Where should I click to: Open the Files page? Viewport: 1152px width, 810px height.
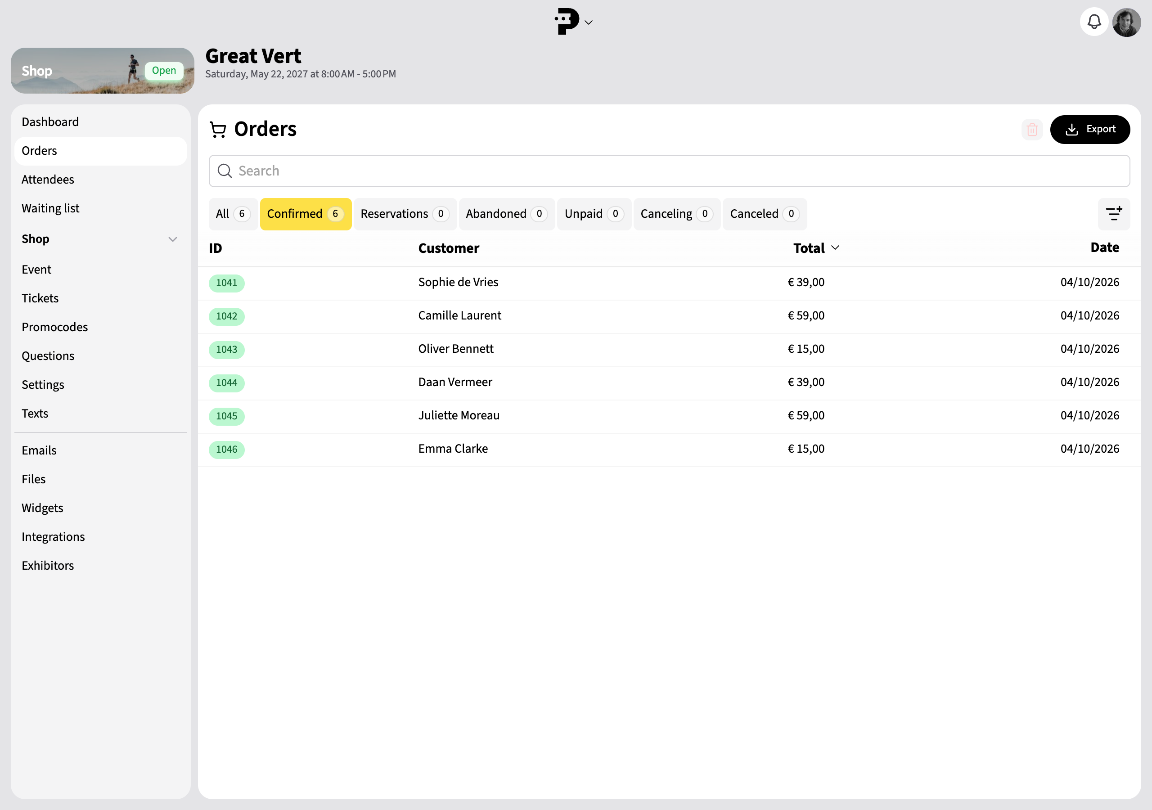[101, 479]
